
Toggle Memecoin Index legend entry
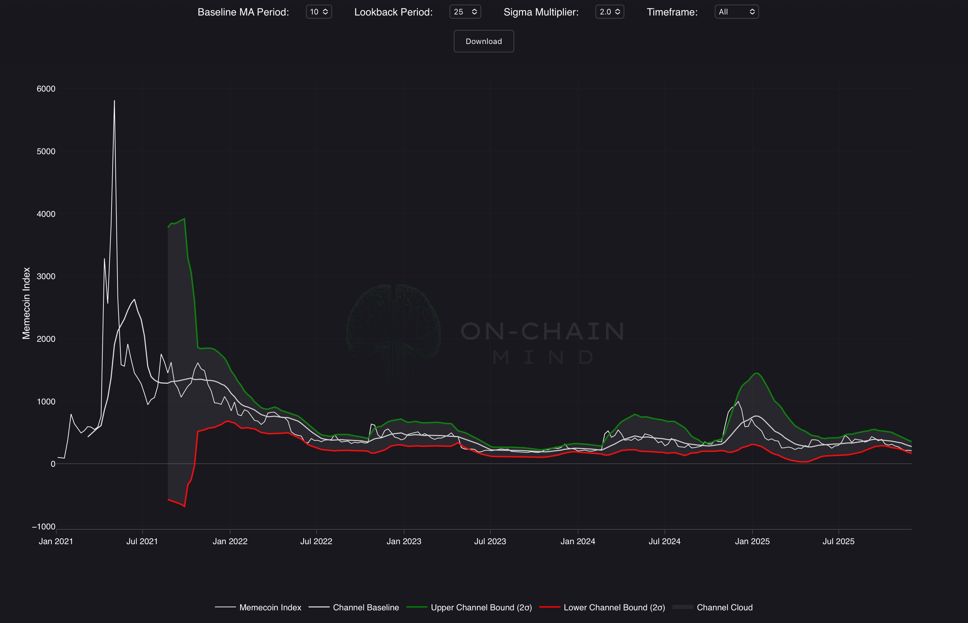(x=270, y=607)
